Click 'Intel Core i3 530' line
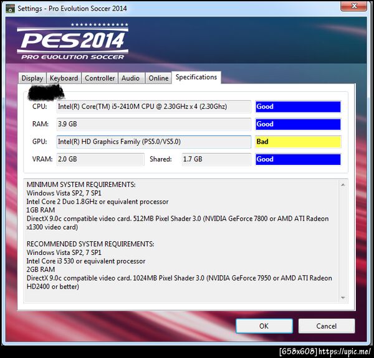The height and width of the screenshot is (358, 374). click(86, 261)
